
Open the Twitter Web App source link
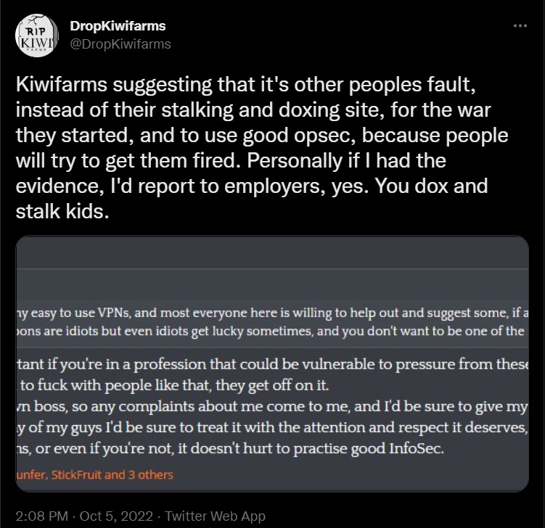[x=215, y=516]
